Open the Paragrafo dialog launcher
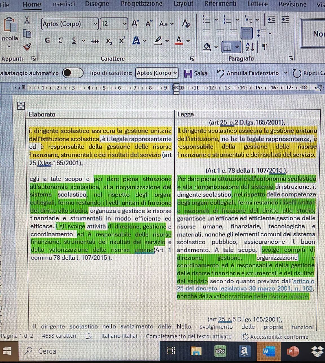The width and height of the screenshot is (325, 363). pyautogui.click(x=291, y=59)
